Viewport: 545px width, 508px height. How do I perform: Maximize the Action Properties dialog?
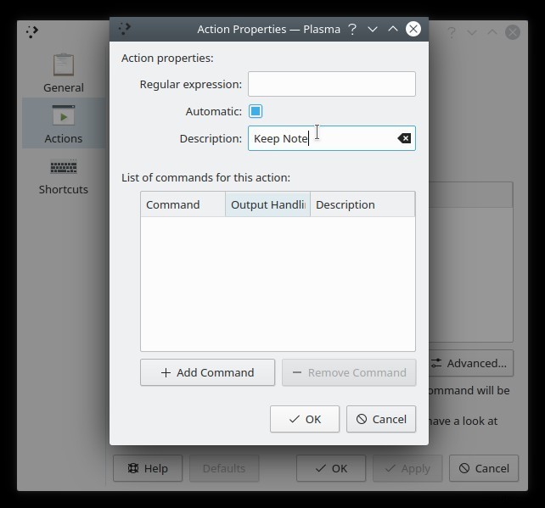pos(393,29)
